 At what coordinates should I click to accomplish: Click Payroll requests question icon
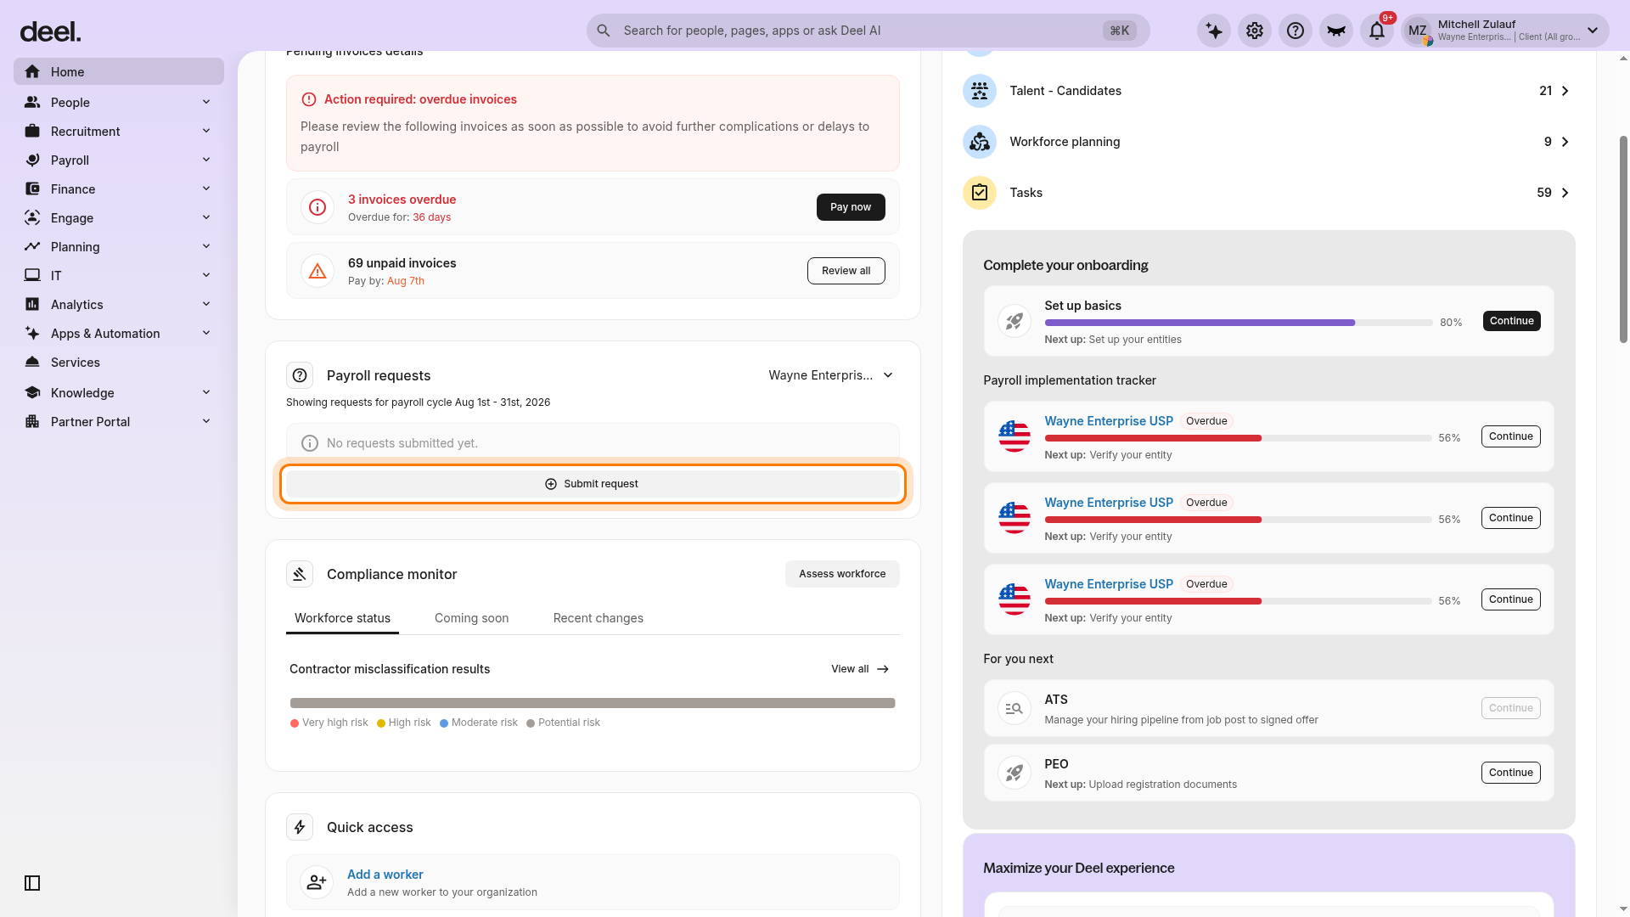tap(300, 375)
